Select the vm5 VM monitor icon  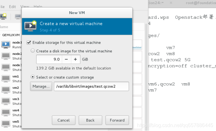6,124
